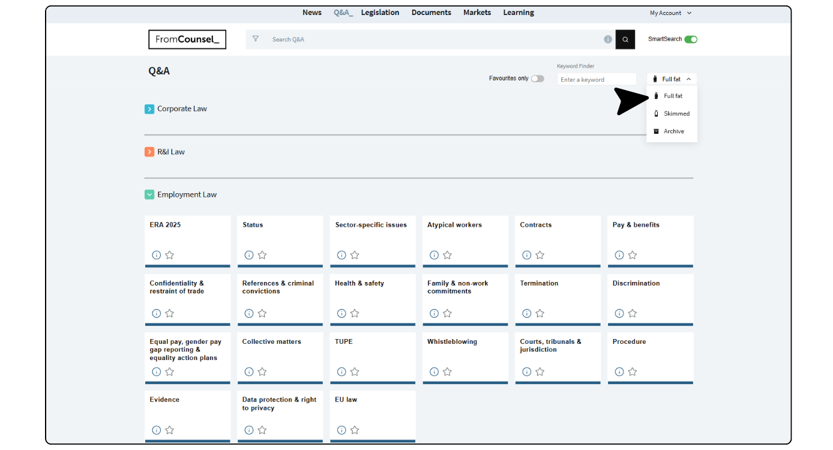Open the News tab
This screenshot has width=833, height=450.
(x=312, y=13)
